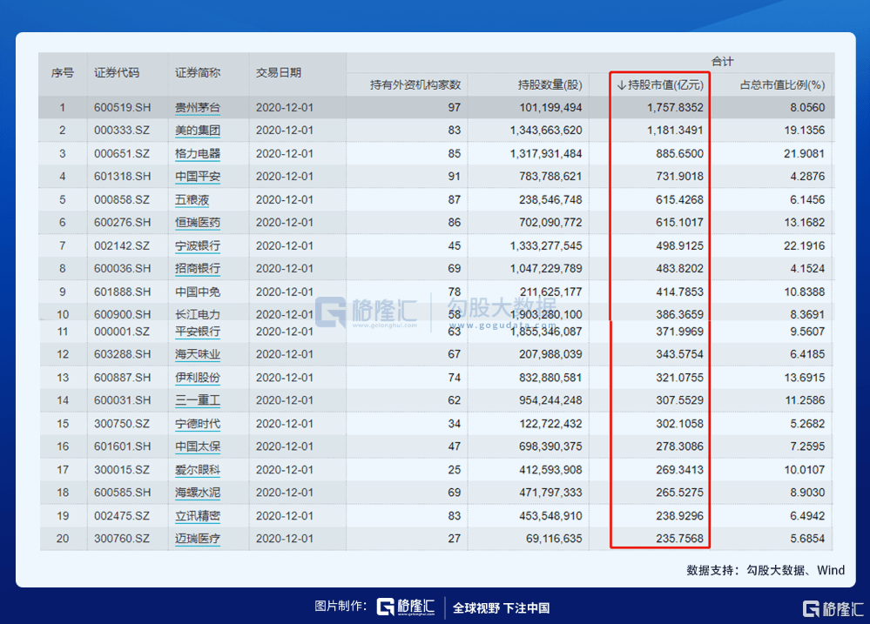Click the 占总市值比例(%) column header
This screenshot has height=624, width=870.
pyautogui.click(x=782, y=85)
